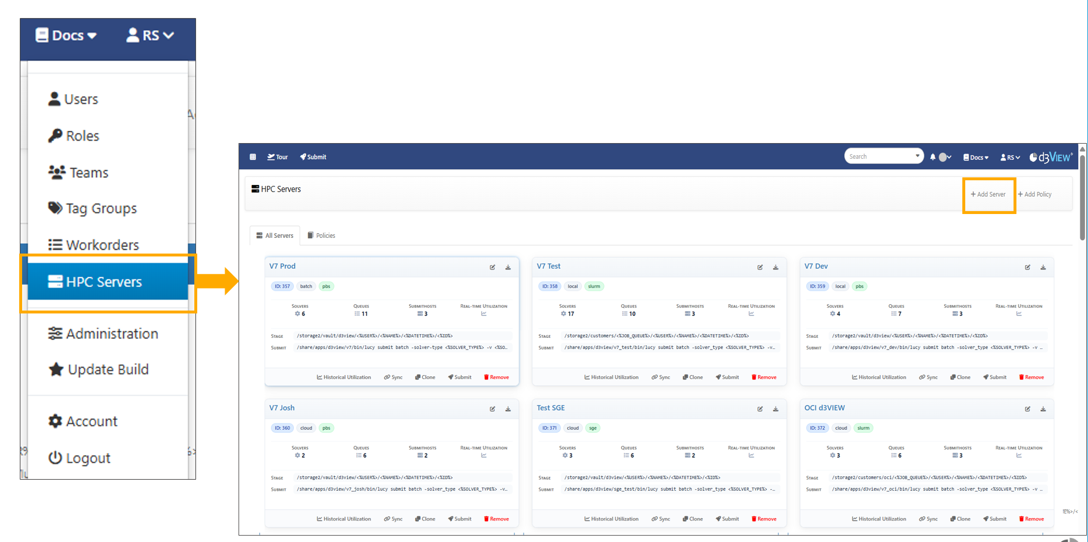Click the download icon on V7 Josh card
The height and width of the screenshot is (542, 1088).
coord(508,409)
